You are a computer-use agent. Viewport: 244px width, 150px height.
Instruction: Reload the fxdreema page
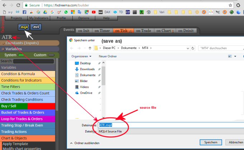pos(18,5)
